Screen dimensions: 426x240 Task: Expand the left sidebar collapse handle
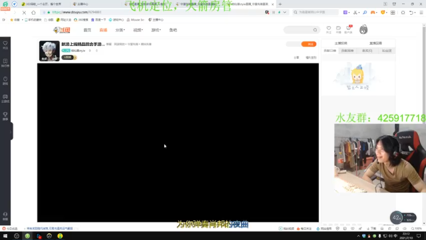(11, 132)
